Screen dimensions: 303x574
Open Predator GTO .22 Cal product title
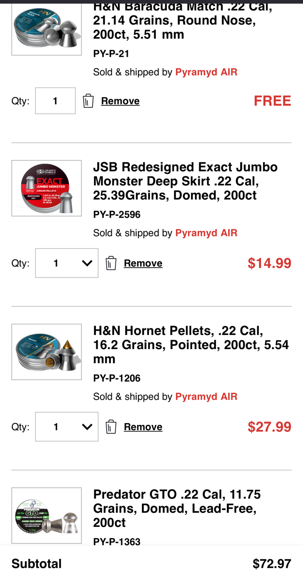[x=177, y=509]
